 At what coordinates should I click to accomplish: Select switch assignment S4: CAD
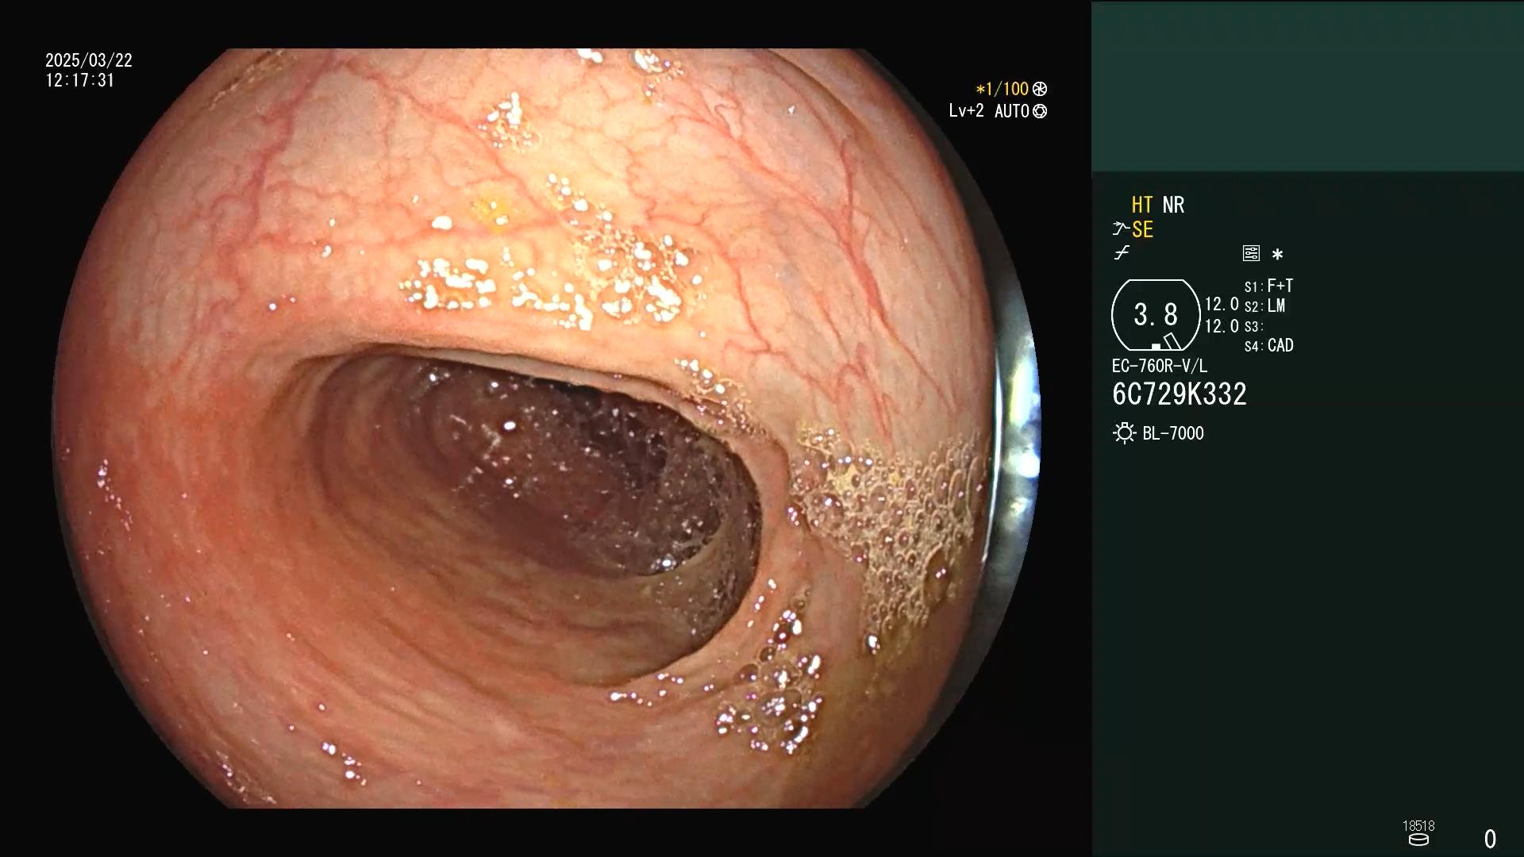coord(1268,346)
